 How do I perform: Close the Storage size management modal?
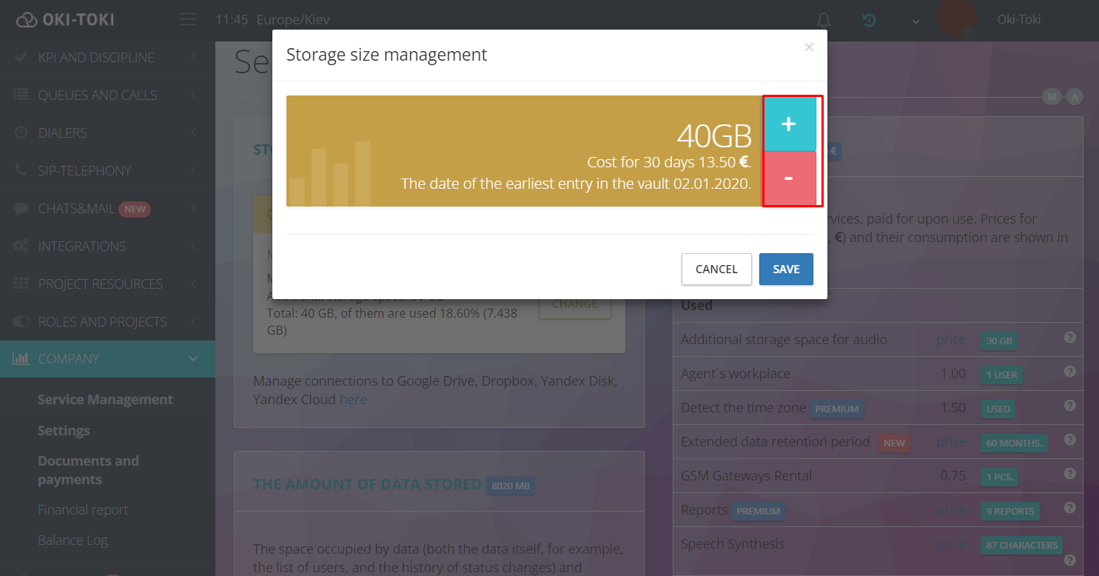click(x=809, y=47)
